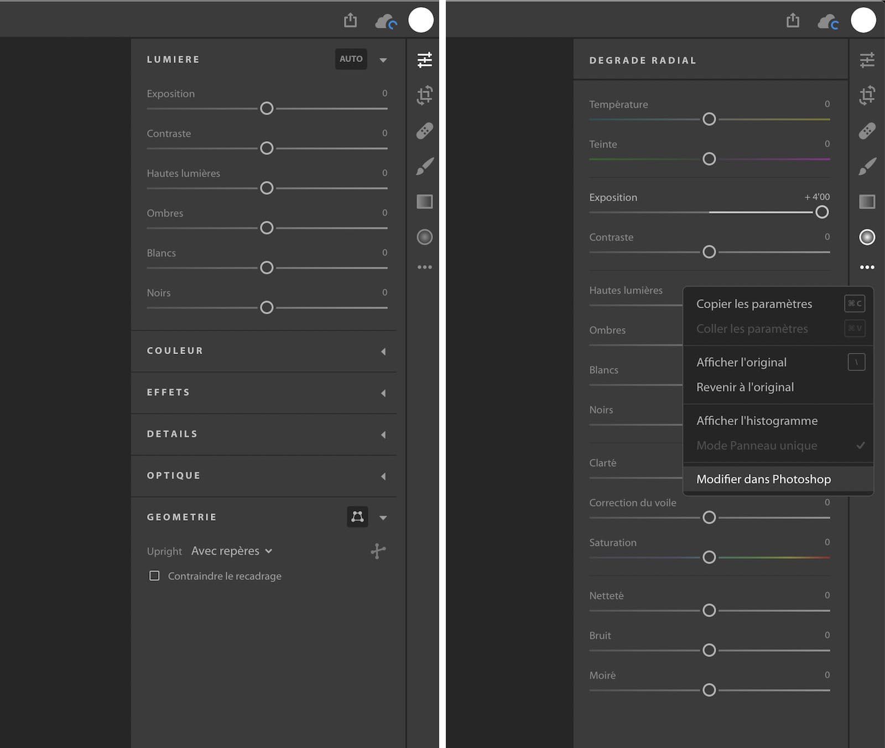
Task: Click the Clarté label in Degrade Radial
Action: (x=602, y=463)
